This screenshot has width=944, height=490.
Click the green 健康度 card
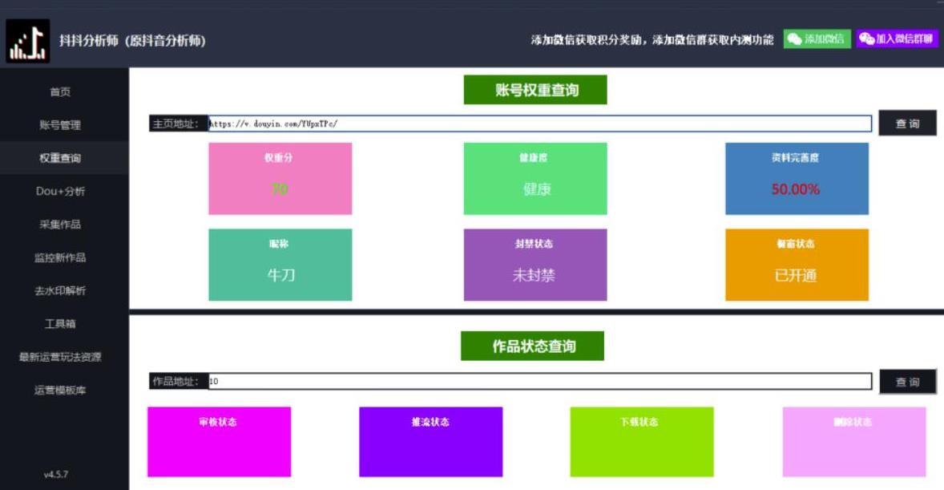coord(535,178)
